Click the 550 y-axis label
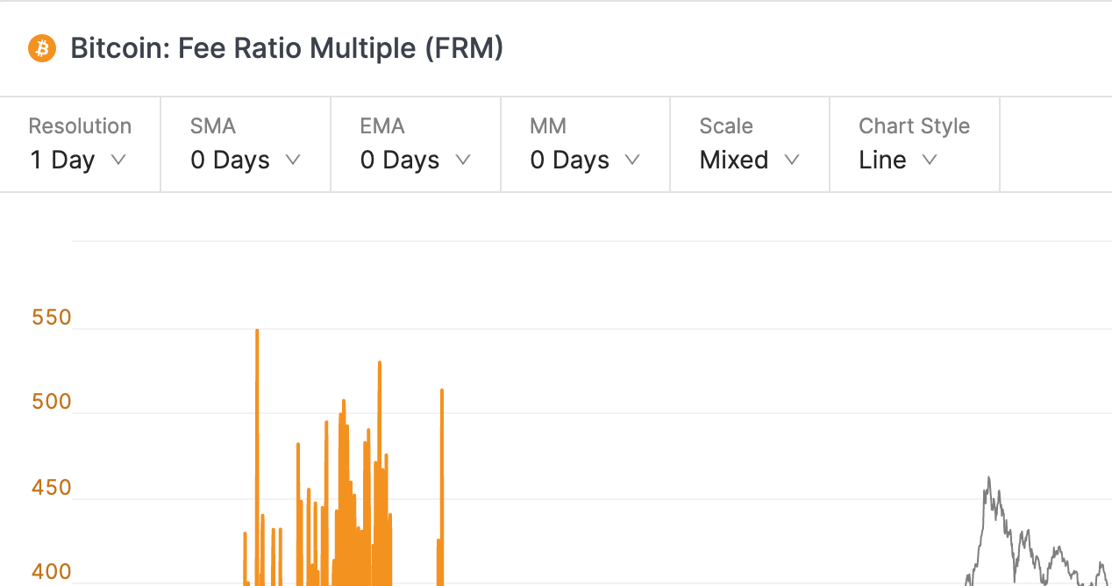 point(51,318)
